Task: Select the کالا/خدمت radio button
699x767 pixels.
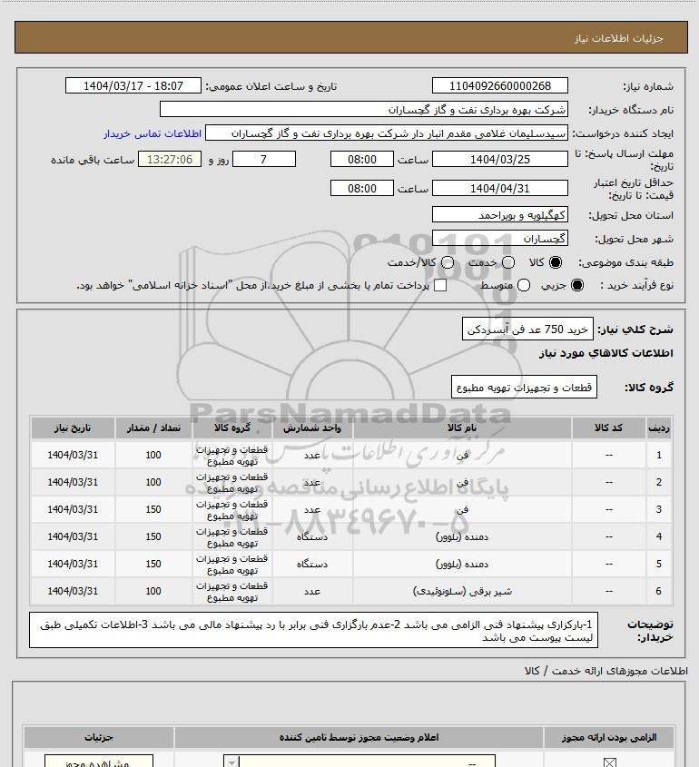Action: pos(447,262)
